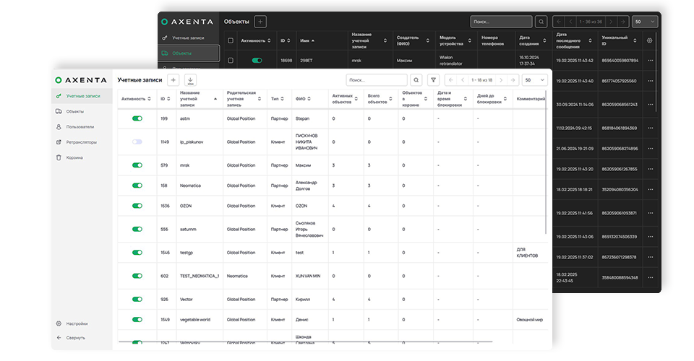Viewport: 694px width, 361px height.
Task: Click the Объекты truck icon in light sidebar
Action: tap(59, 111)
